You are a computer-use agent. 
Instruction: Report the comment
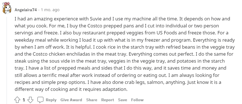(108, 100)
